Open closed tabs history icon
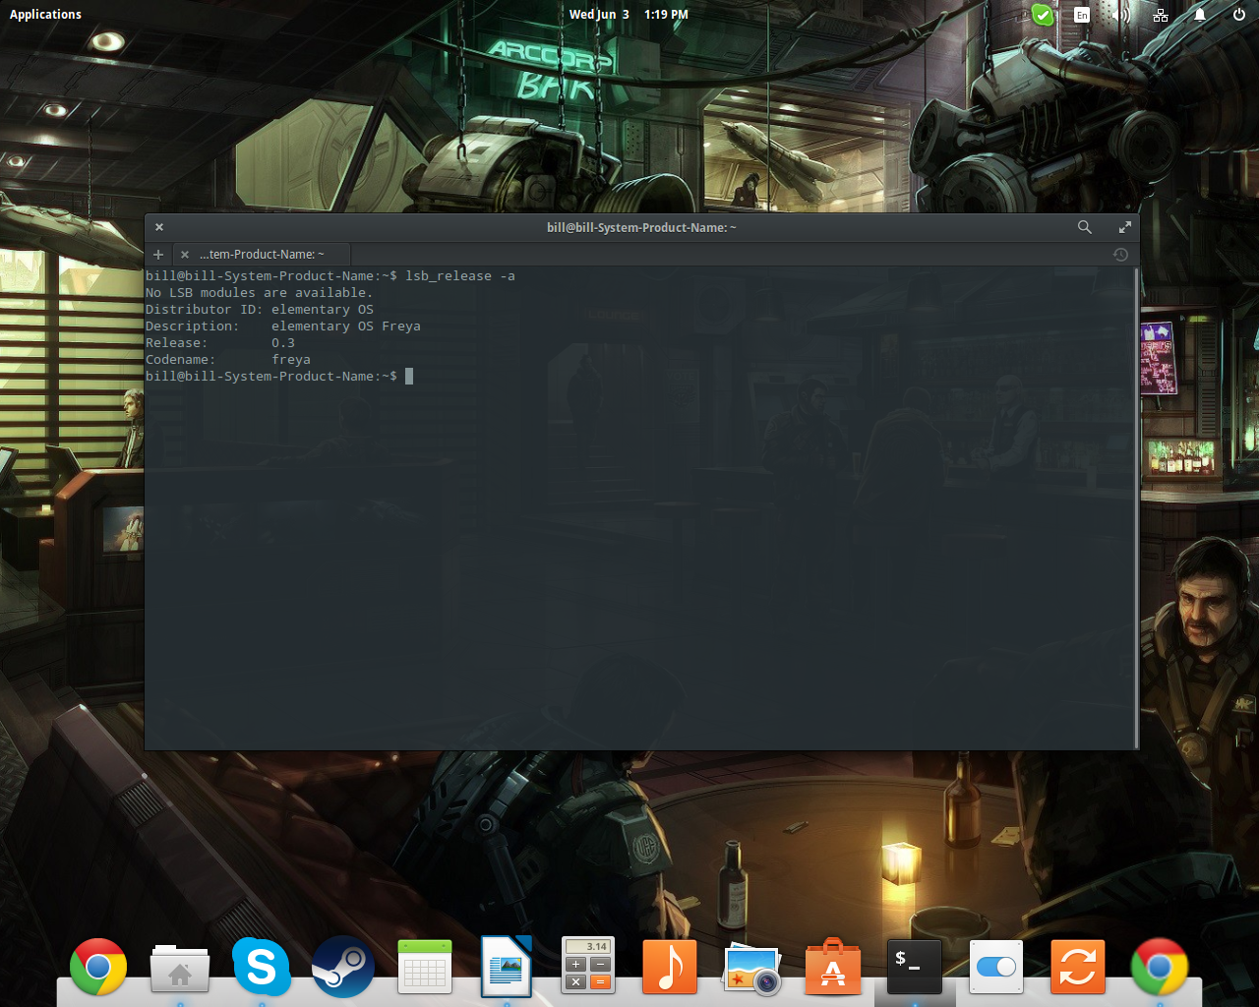Viewport: 1259px width, 1007px height. click(x=1120, y=254)
